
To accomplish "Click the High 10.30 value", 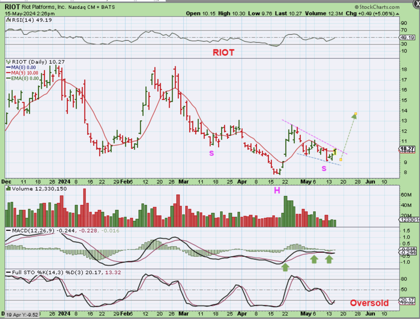I will point(232,13).
